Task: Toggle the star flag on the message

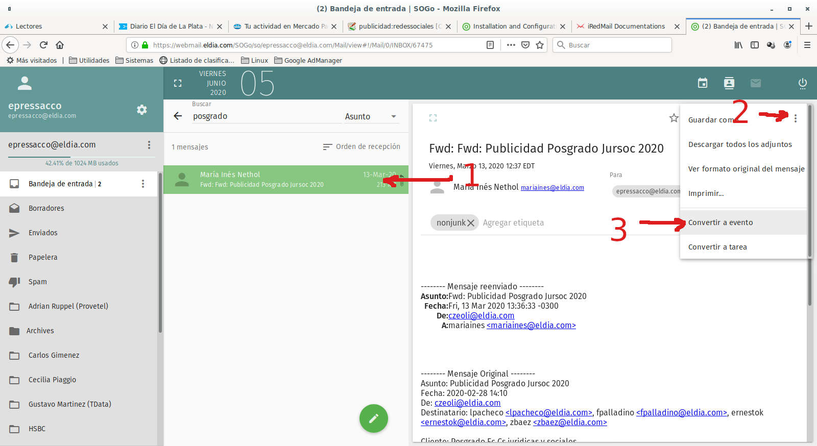Action: pyautogui.click(x=674, y=118)
